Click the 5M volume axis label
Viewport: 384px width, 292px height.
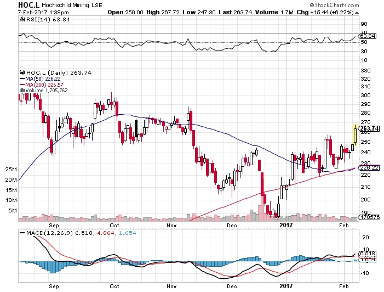coord(13,211)
